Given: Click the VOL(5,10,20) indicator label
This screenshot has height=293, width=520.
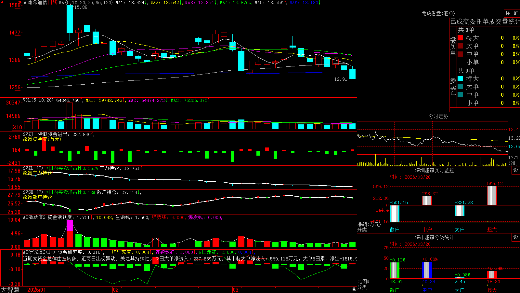Looking at the screenshot, I should click(38, 100).
